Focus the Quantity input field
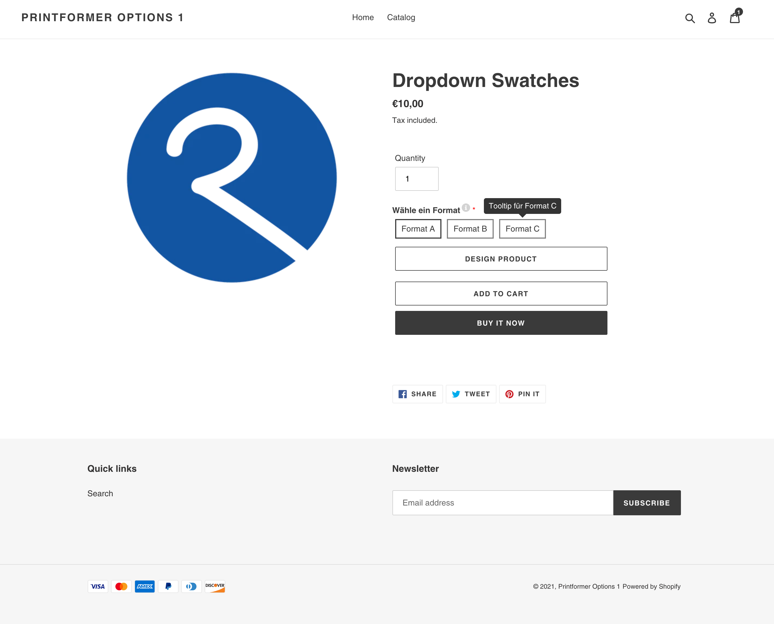Image resolution: width=774 pixels, height=624 pixels. (x=416, y=179)
